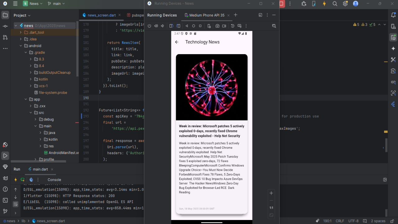Toggle the Project tool window button
The width and height of the screenshot is (398, 224).
pyautogui.click(x=5, y=15)
